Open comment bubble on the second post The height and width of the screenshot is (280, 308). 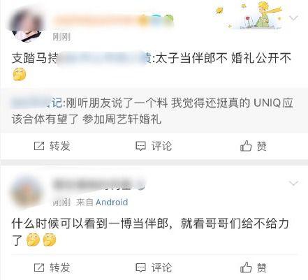pyautogui.click(x=140, y=267)
